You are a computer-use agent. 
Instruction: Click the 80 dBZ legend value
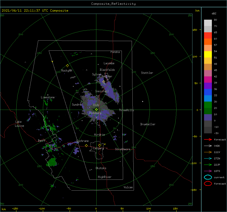(215, 20)
